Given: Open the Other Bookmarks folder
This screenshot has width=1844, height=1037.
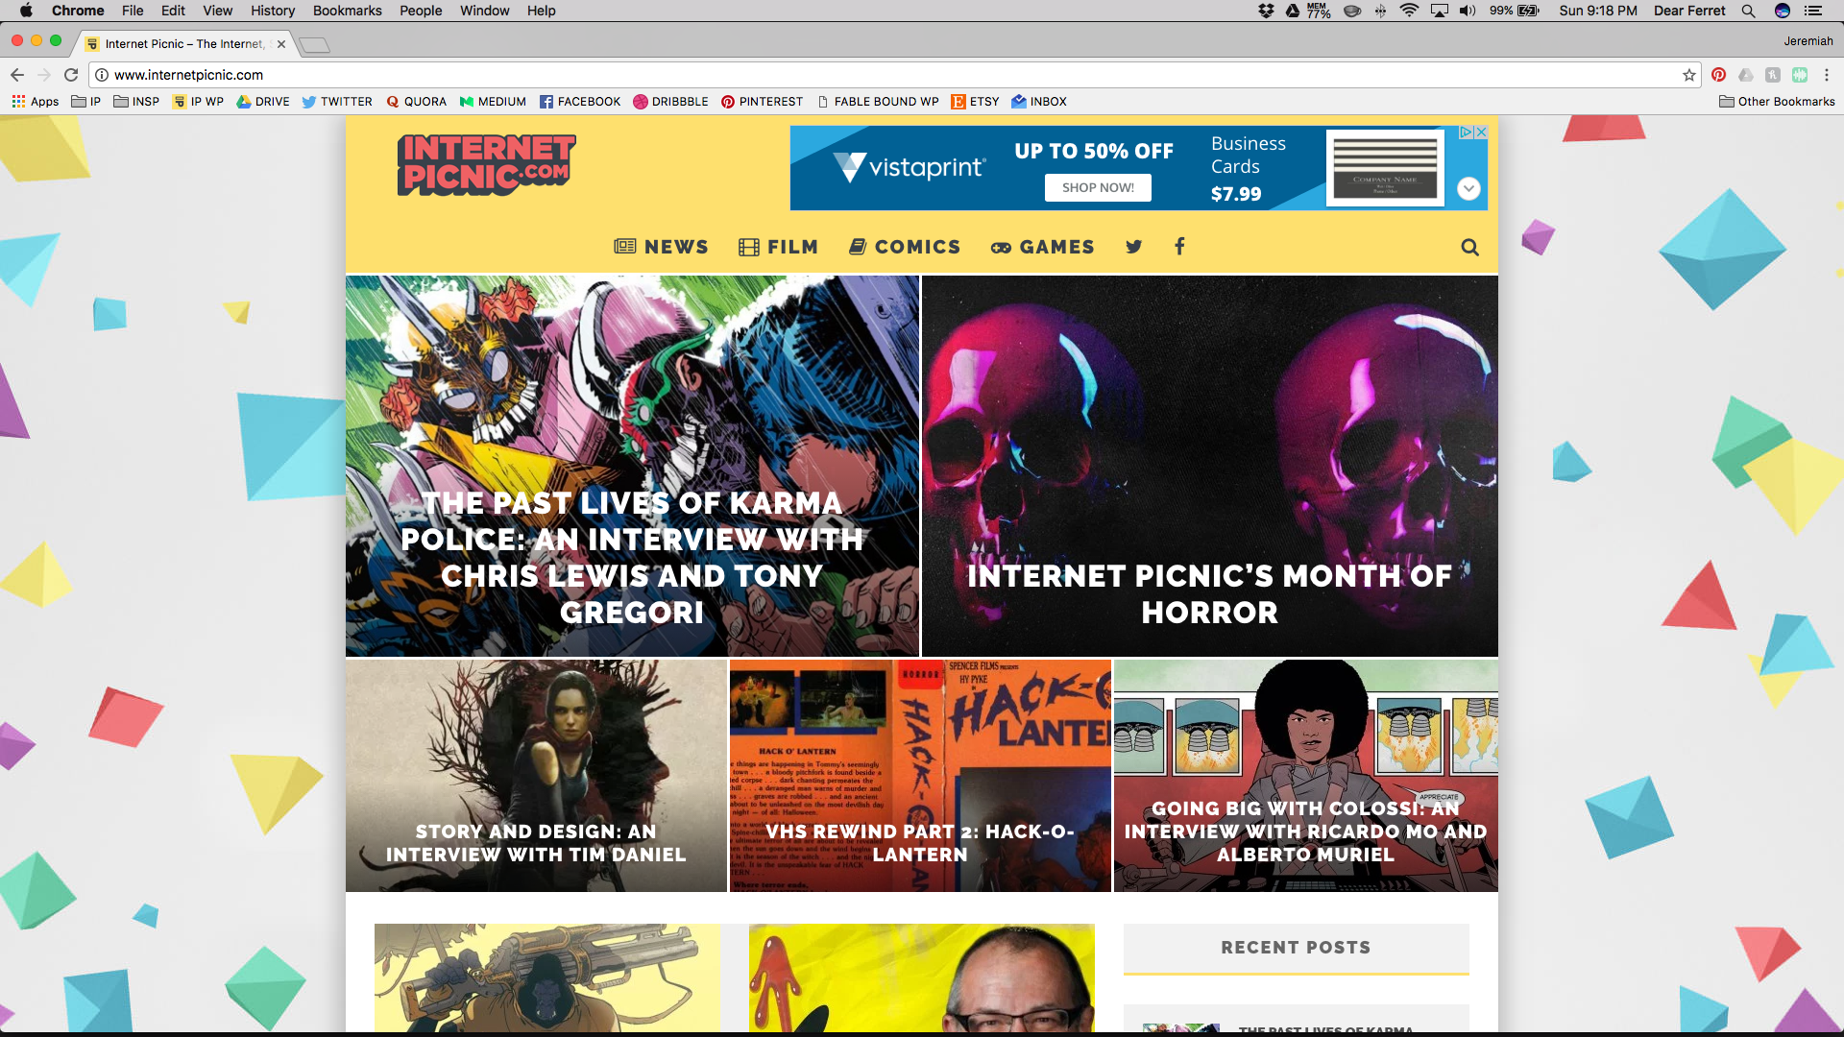Looking at the screenshot, I should (x=1776, y=102).
